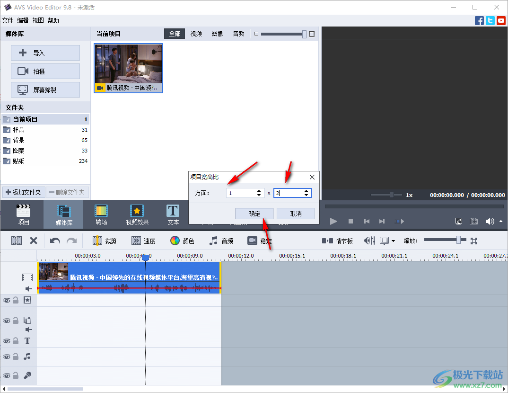Image resolution: width=508 pixels, height=393 pixels.
Task: Lock the music track
Action: coord(16,357)
